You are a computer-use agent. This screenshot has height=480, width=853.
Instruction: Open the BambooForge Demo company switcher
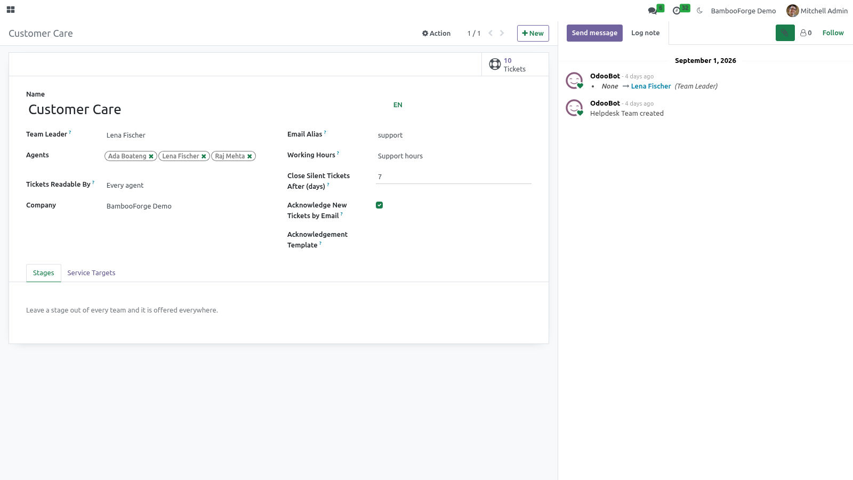click(743, 11)
